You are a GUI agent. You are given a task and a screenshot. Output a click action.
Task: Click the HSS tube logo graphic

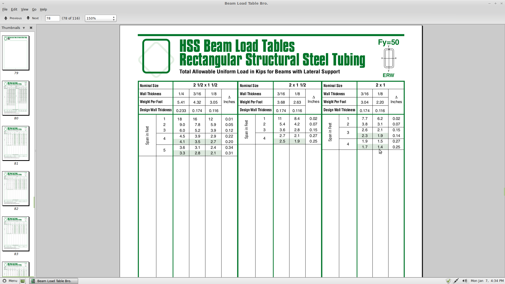(156, 58)
